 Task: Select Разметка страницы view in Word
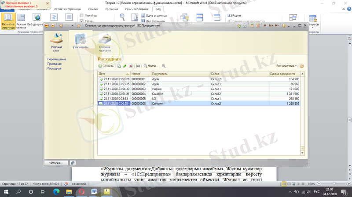(8, 21)
